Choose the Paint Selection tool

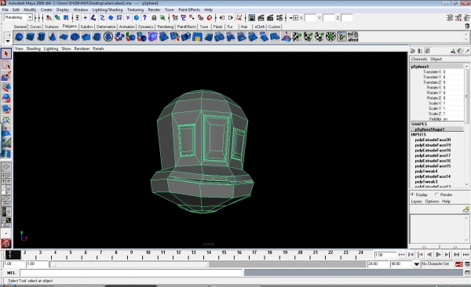(6, 76)
